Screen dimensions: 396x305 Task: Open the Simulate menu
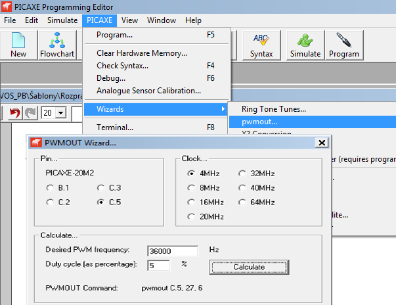click(62, 20)
